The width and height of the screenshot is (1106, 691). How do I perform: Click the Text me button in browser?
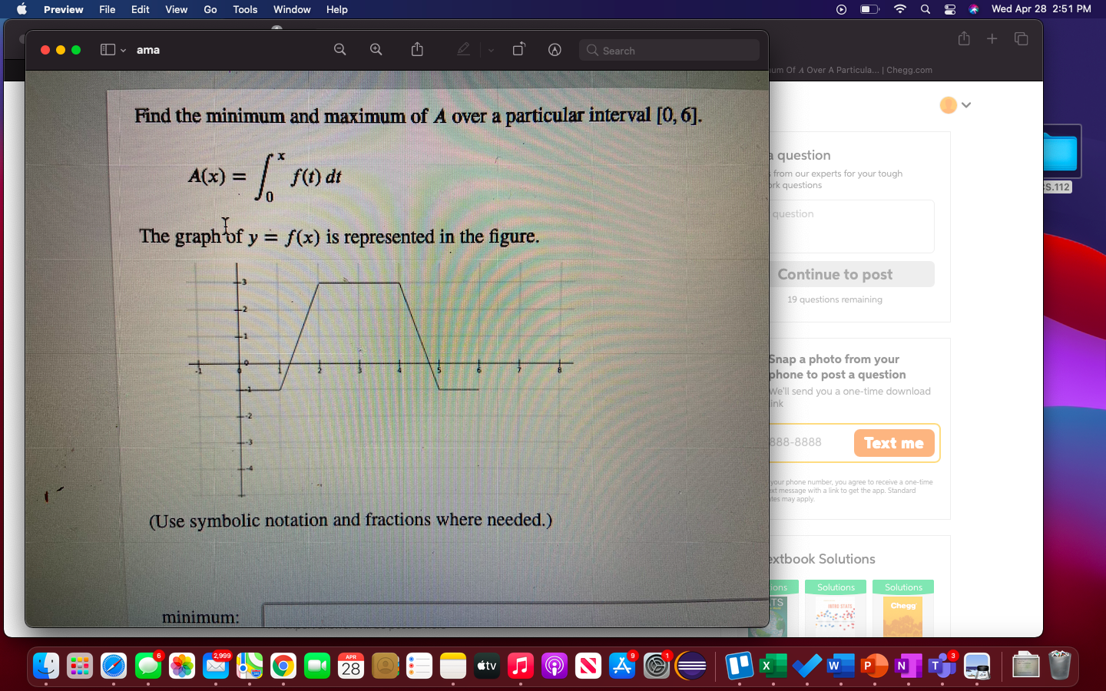[x=894, y=443]
